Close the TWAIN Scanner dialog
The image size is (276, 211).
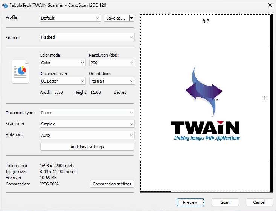coord(270,5)
